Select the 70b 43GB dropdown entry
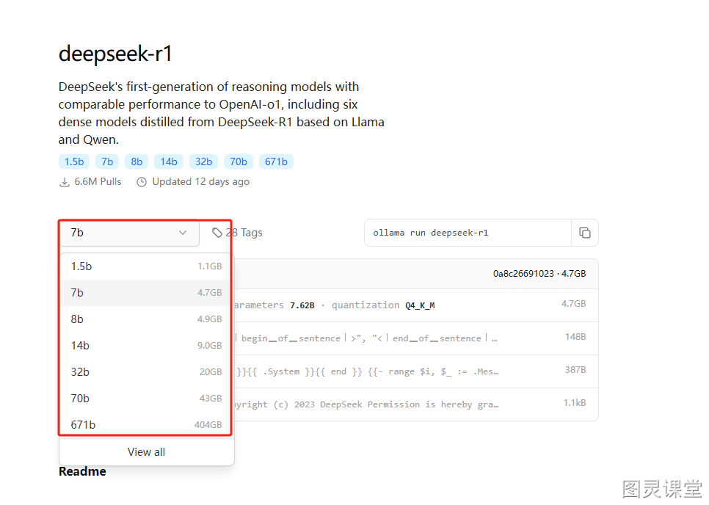Viewport: 709px width, 505px height. click(x=147, y=399)
